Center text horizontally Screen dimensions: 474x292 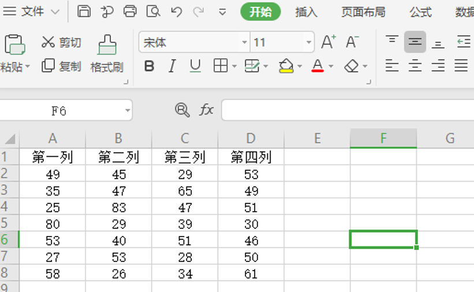pyautogui.click(x=415, y=65)
